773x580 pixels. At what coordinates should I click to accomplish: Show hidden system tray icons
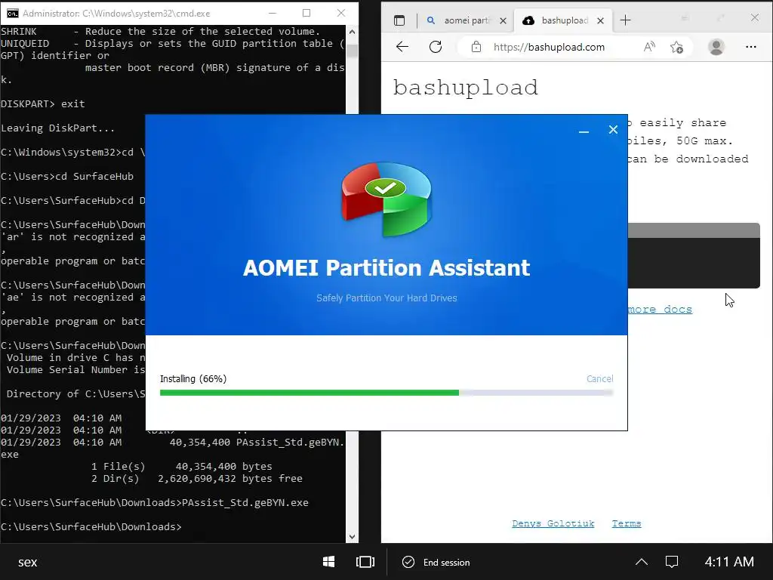[642, 562]
